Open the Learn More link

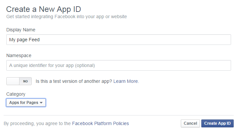pos(126,81)
